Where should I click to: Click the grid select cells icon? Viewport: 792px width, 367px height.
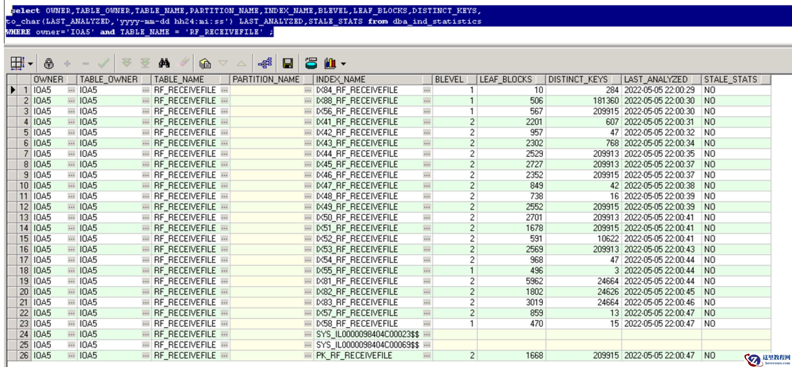[x=18, y=63]
